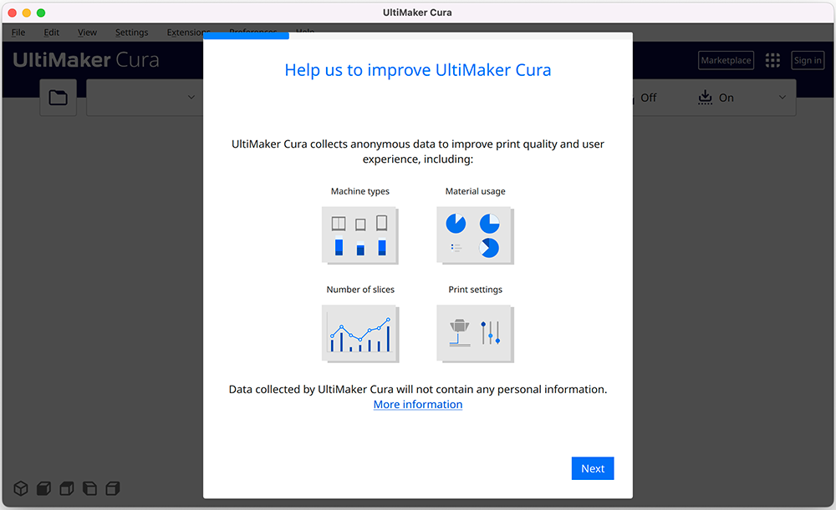Click Next to continue the dialog

pyautogui.click(x=593, y=468)
